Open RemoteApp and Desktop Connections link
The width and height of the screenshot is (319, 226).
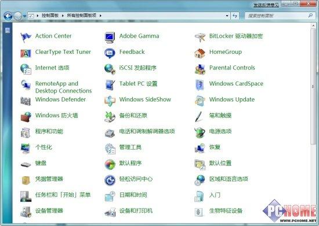(63, 87)
